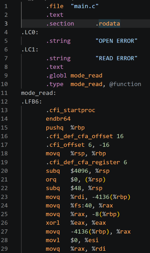Click line number 3 in the gutter
This screenshot has width=150, height=253.
coord(6,24)
